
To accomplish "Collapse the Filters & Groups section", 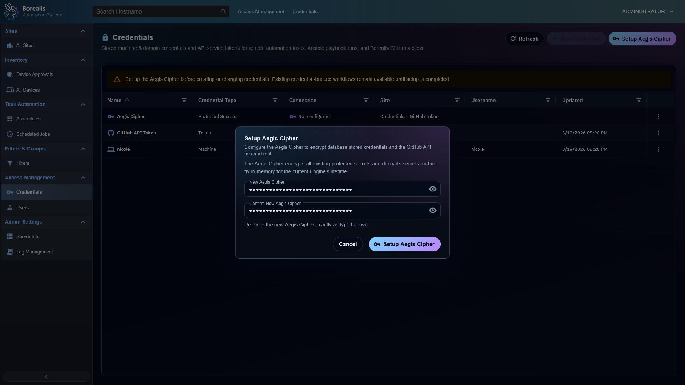I will click(x=83, y=149).
